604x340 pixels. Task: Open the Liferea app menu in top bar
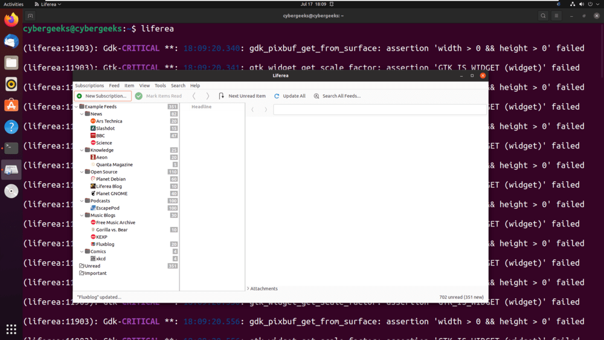pos(48,4)
